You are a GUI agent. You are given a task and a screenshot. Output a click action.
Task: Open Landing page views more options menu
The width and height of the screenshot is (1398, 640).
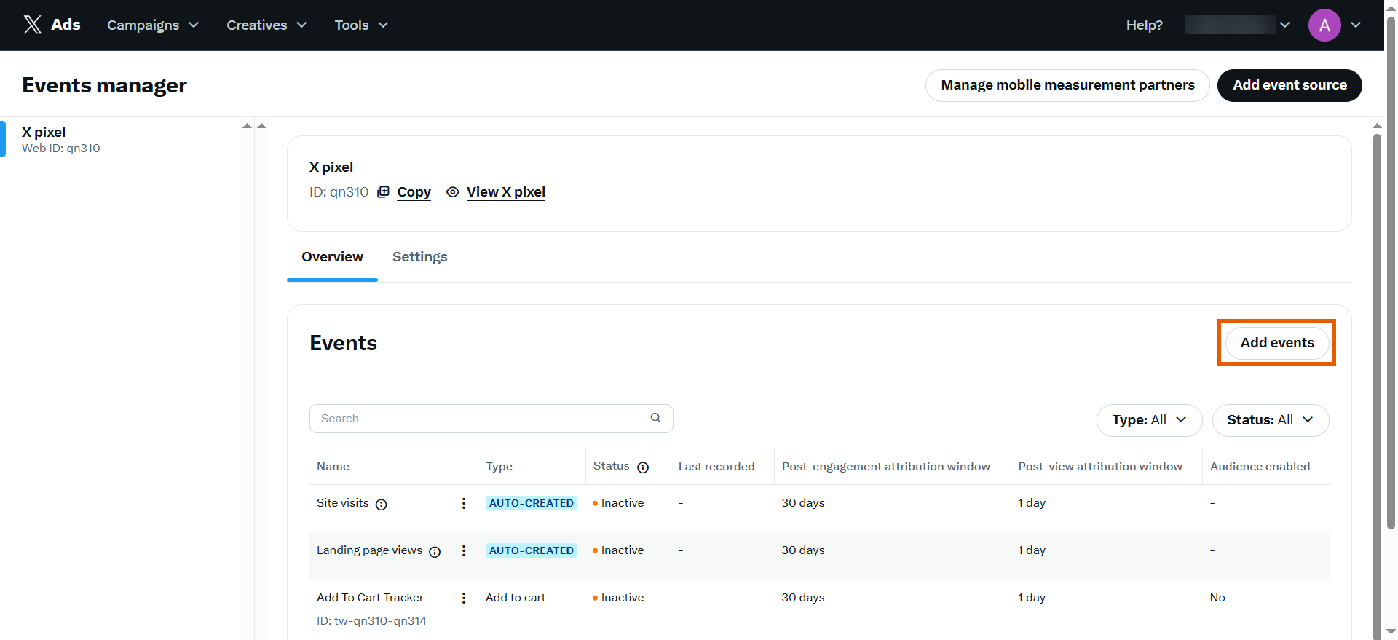point(464,551)
